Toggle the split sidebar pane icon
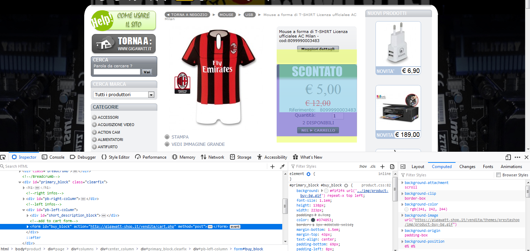Image resolution: width=530 pixels, height=251 pixels. [403, 167]
